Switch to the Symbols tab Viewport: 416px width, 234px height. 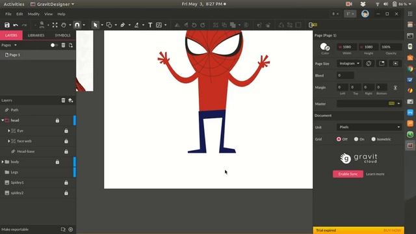tap(62, 35)
